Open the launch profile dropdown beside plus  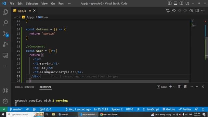[174, 87]
